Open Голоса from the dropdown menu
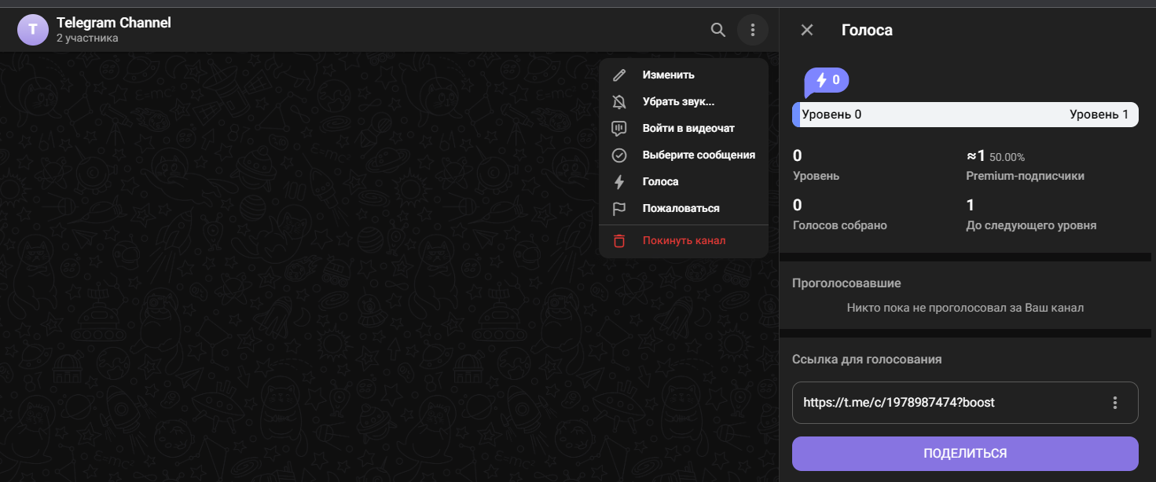The height and width of the screenshot is (482, 1156). pos(684,182)
